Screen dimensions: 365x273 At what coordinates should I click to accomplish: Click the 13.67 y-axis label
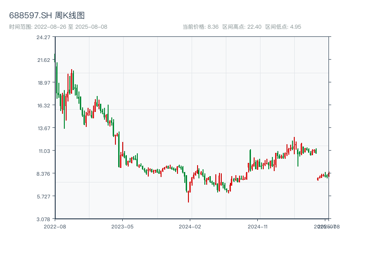[x=44, y=128]
